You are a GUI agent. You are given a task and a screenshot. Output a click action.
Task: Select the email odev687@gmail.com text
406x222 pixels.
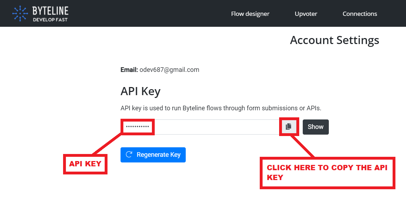(x=169, y=70)
